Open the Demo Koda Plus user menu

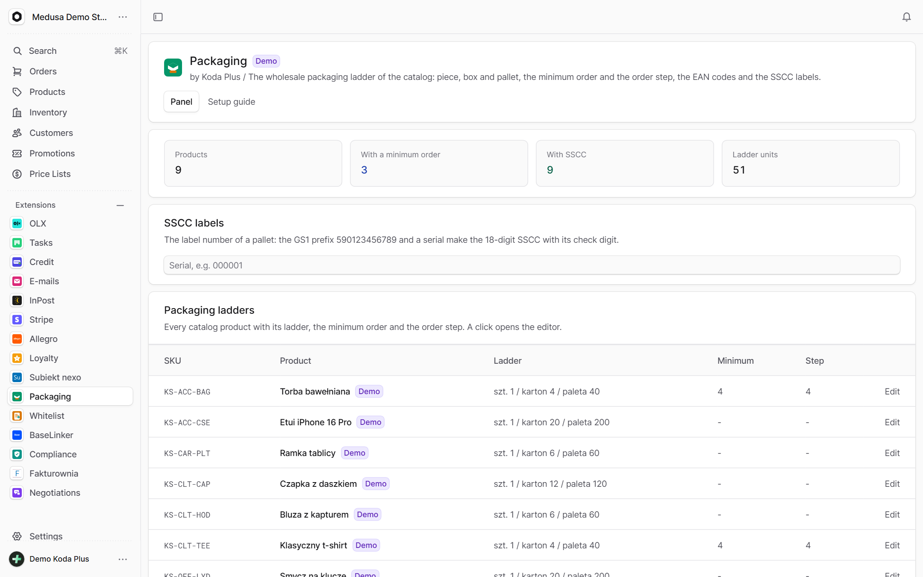pyautogui.click(x=123, y=559)
